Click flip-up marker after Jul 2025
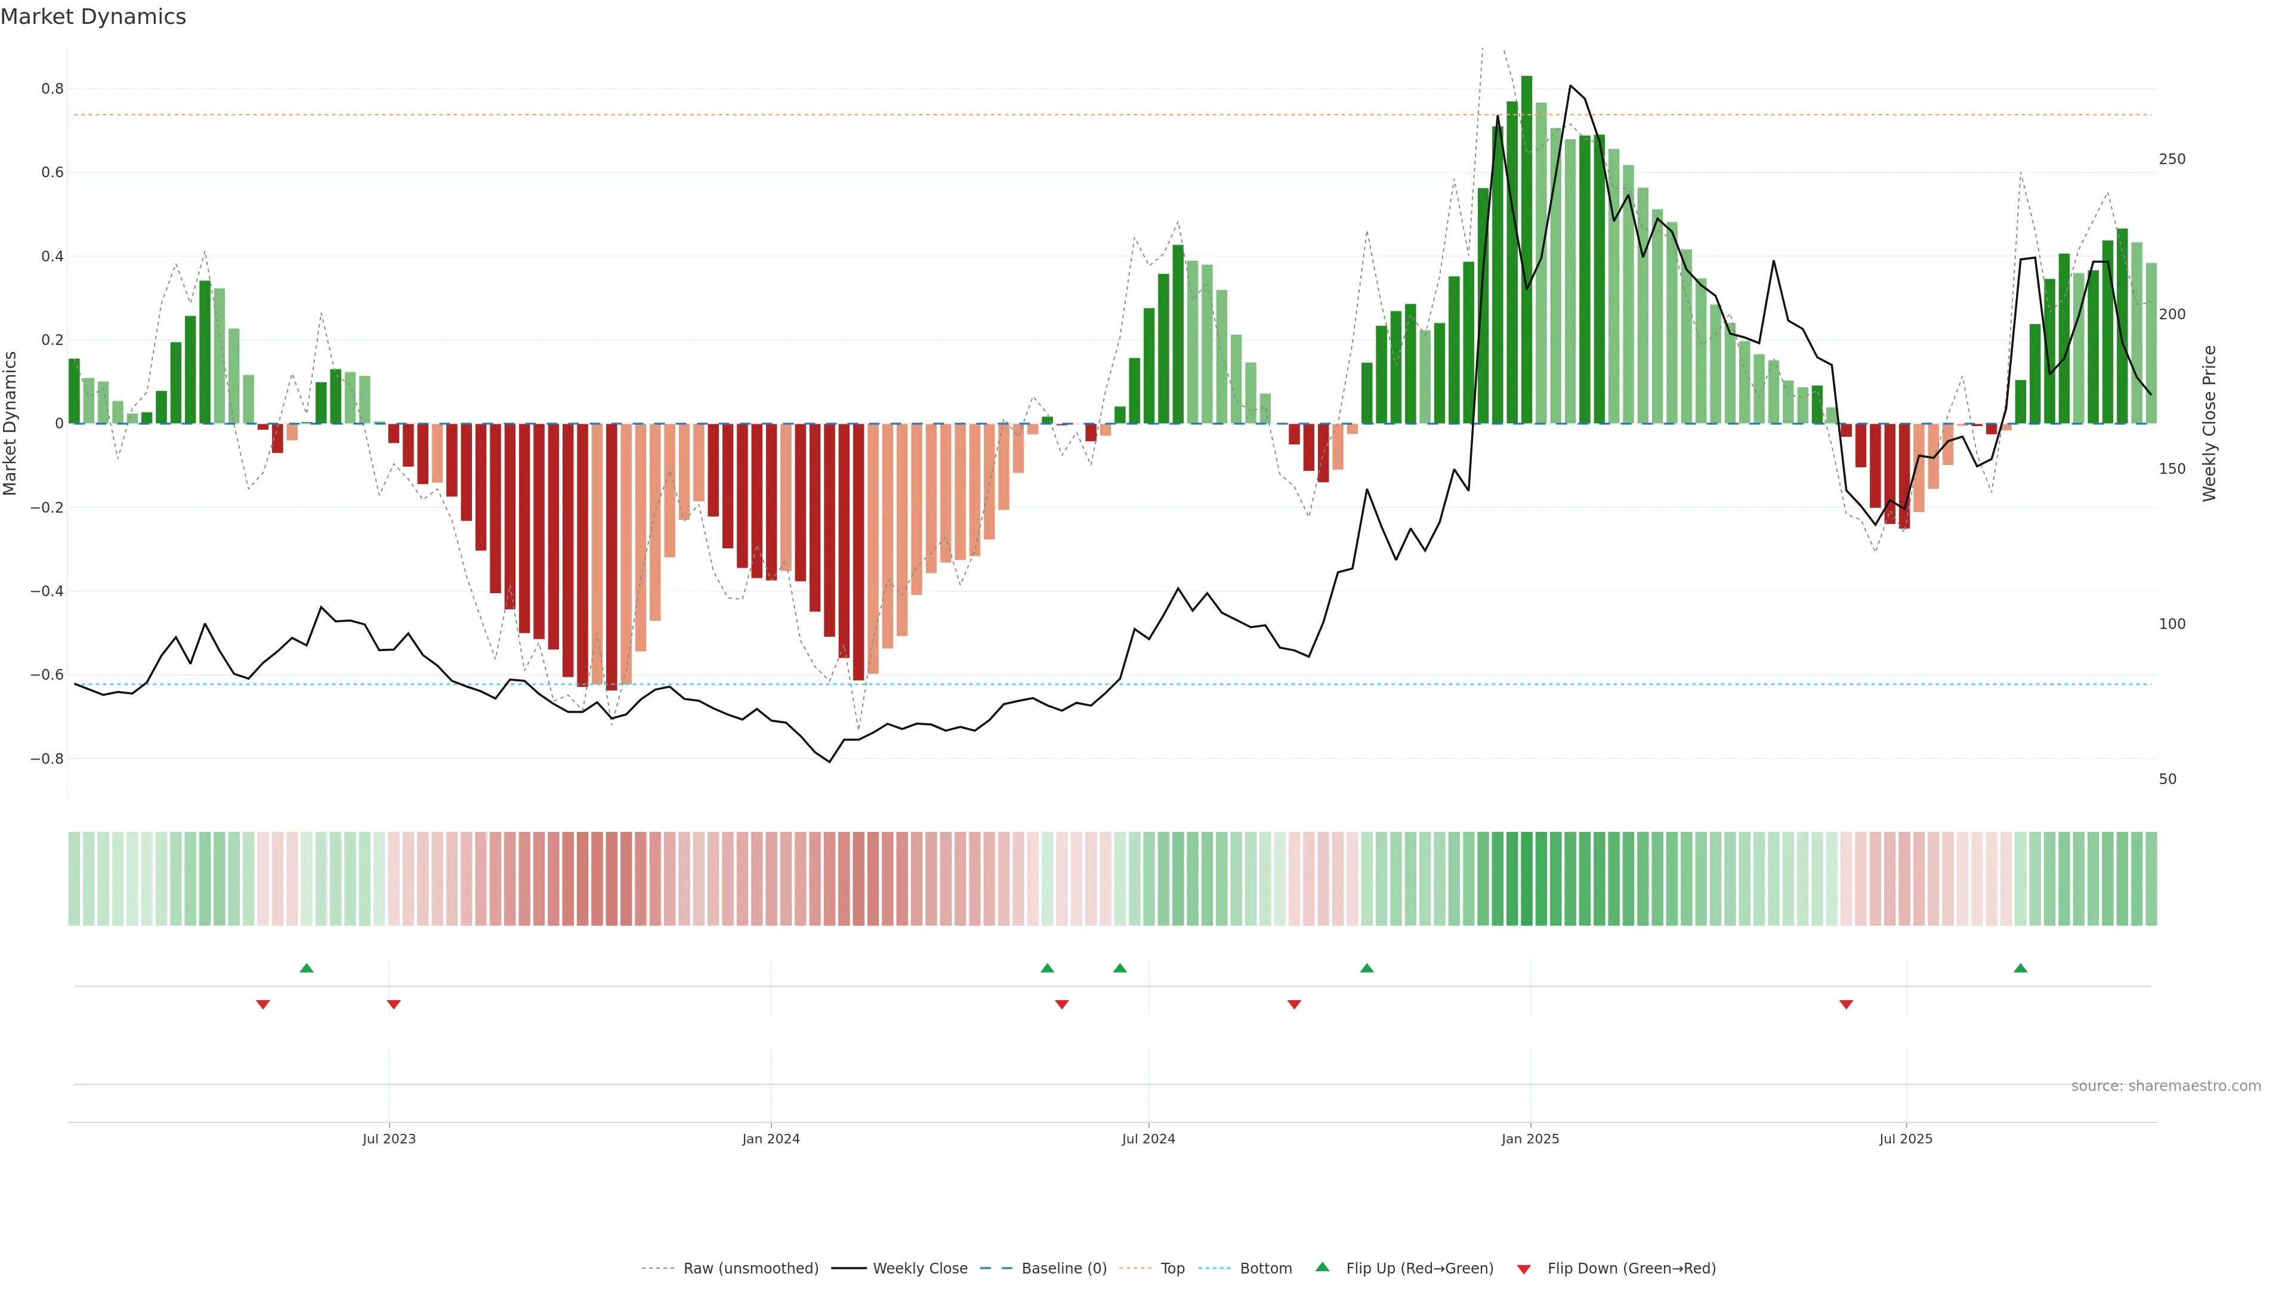 [2021, 968]
